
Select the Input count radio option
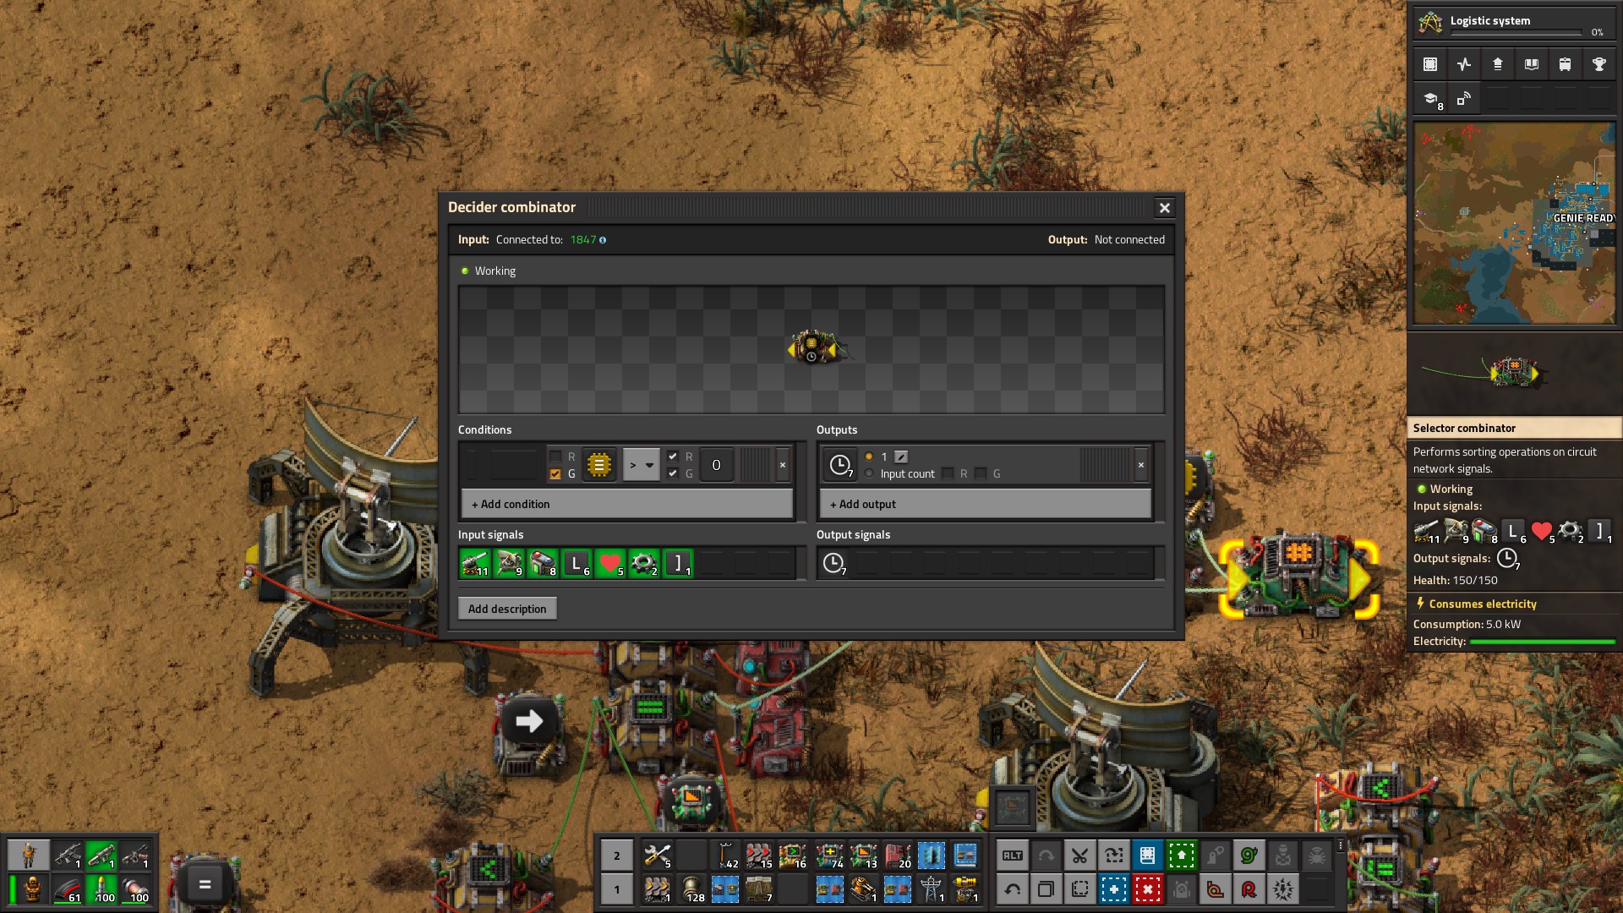click(x=869, y=474)
